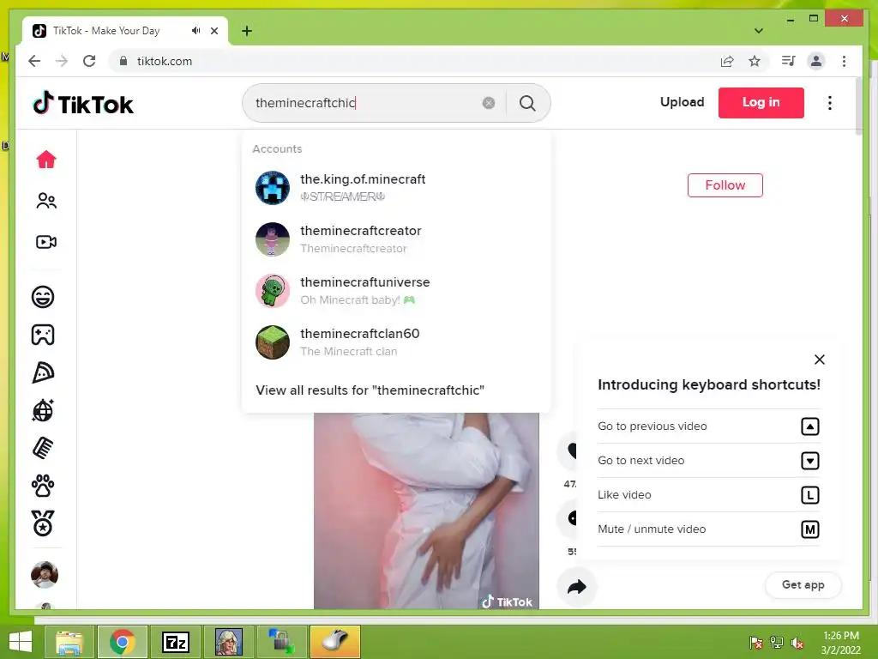Open the Following people icon in sidebar

46,201
